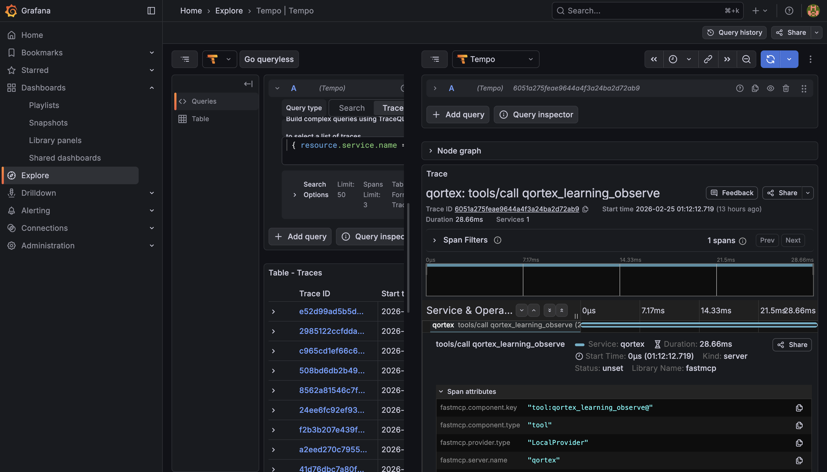Click the zoom out time range icon
The image size is (827, 472).
tap(746, 59)
